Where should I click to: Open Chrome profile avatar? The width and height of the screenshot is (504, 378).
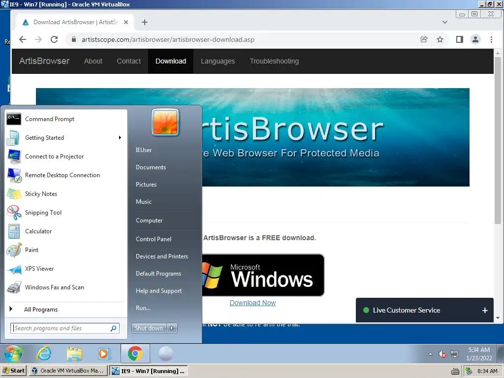point(475,39)
